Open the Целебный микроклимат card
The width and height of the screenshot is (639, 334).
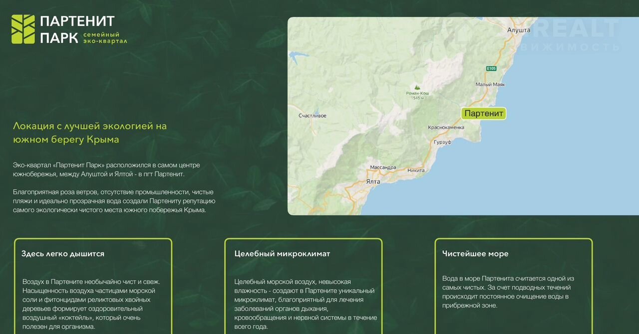pos(303,285)
